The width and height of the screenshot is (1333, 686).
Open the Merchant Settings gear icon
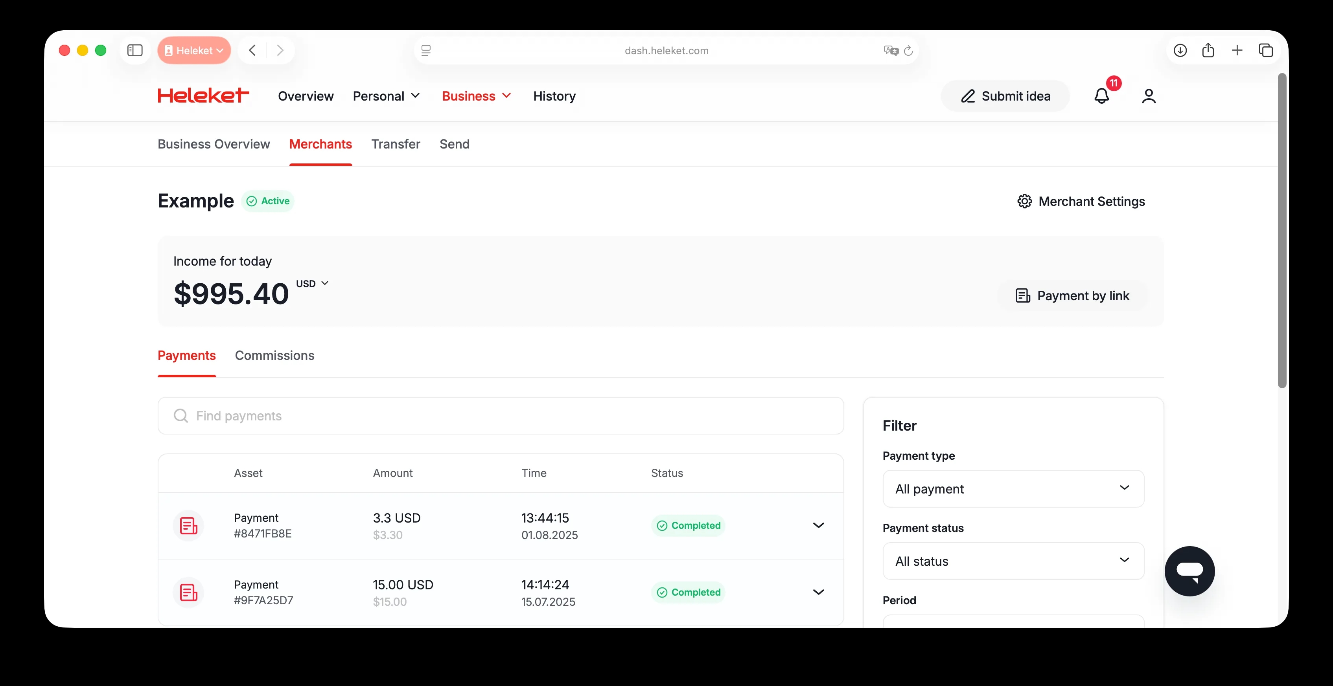(1025, 201)
